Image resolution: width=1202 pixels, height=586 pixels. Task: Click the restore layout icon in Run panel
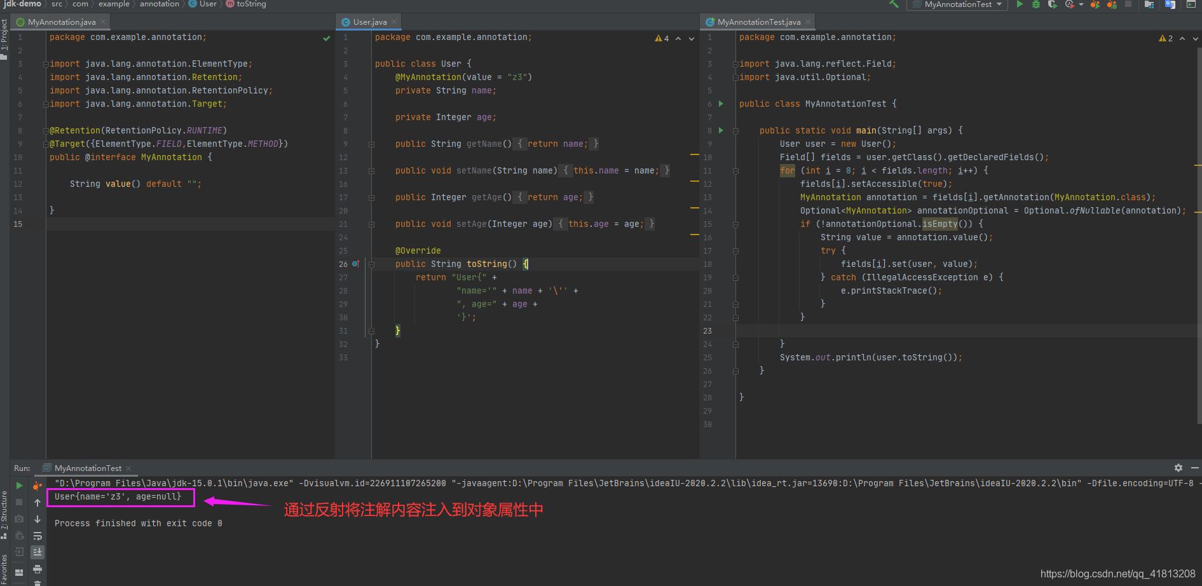[x=19, y=572]
